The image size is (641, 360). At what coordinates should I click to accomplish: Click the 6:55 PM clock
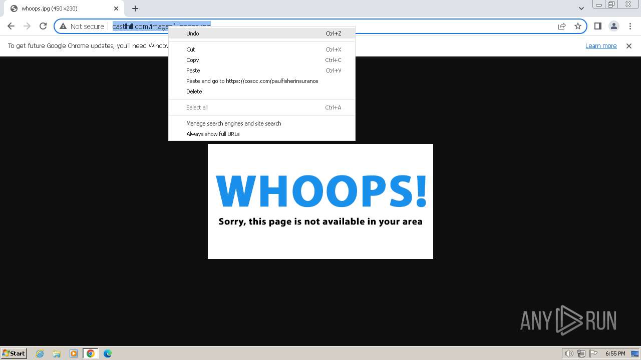[615, 353]
